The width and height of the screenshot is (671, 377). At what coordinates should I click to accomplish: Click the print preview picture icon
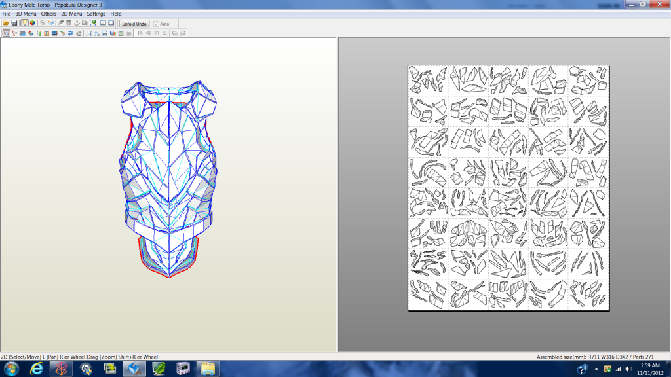pos(121,33)
